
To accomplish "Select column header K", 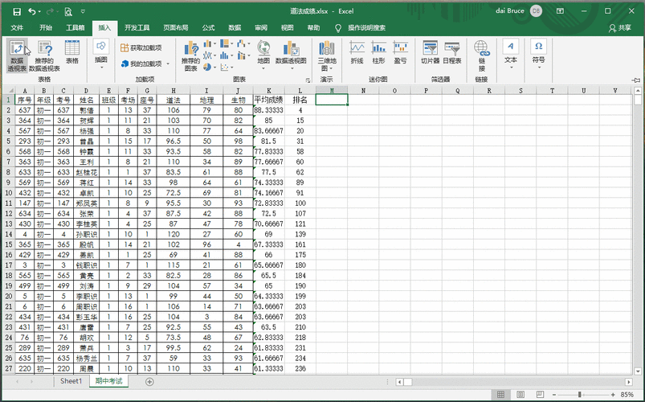I will (x=268, y=91).
